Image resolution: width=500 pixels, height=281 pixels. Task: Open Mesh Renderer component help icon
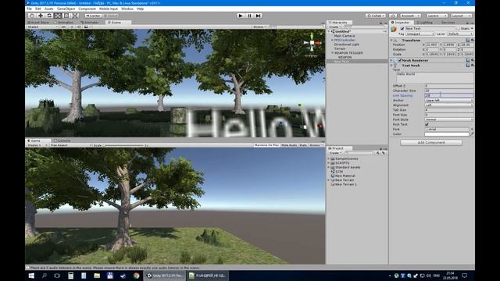click(468, 60)
